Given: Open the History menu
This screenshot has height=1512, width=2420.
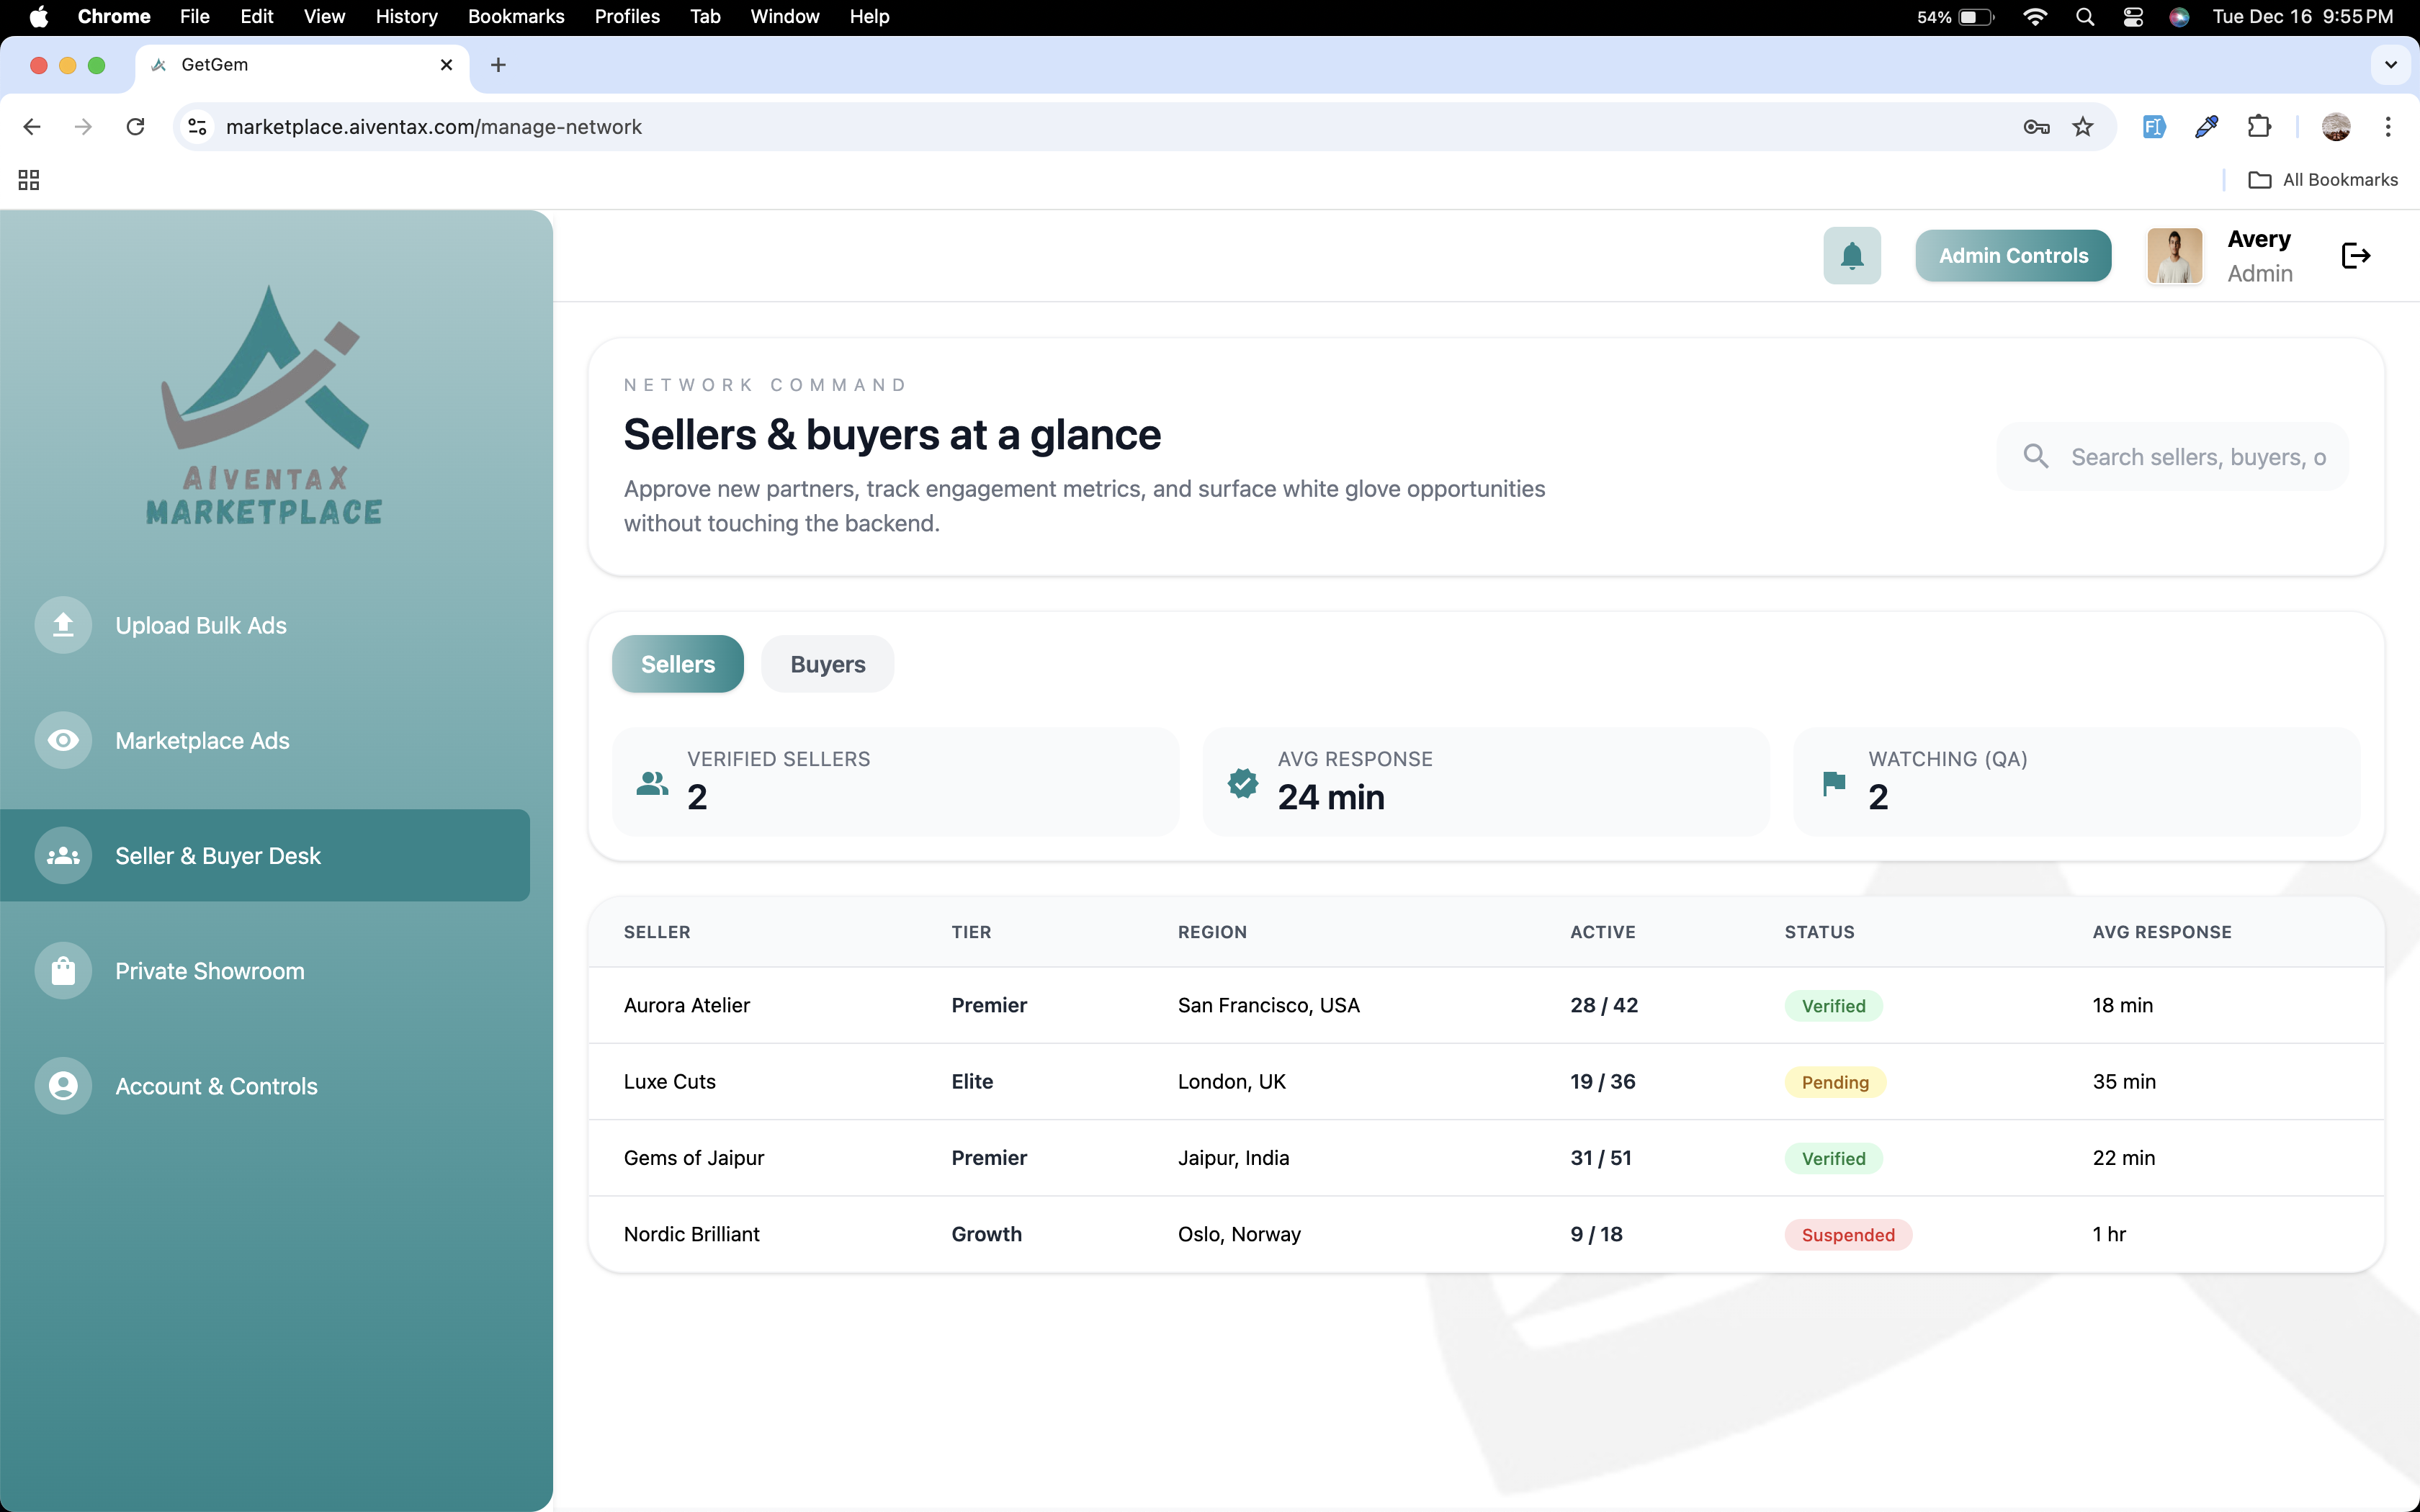Looking at the screenshot, I should (405, 17).
